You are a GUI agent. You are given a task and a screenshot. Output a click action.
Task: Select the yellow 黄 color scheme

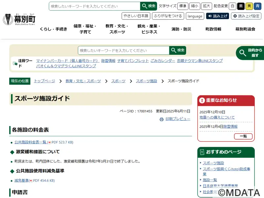[x=249, y=6]
